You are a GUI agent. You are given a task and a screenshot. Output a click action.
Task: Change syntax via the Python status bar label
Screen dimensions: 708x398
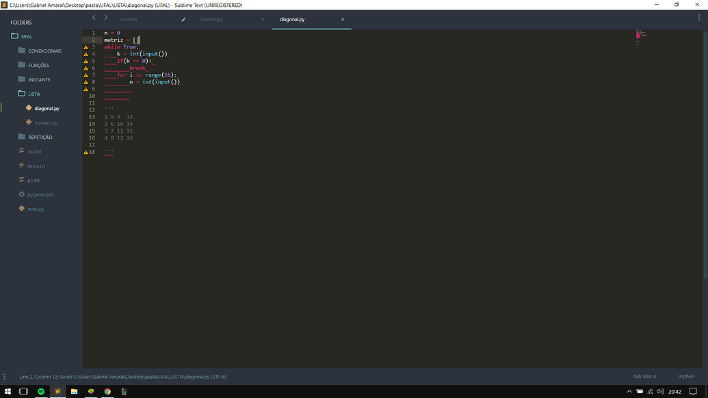pos(687,376)
